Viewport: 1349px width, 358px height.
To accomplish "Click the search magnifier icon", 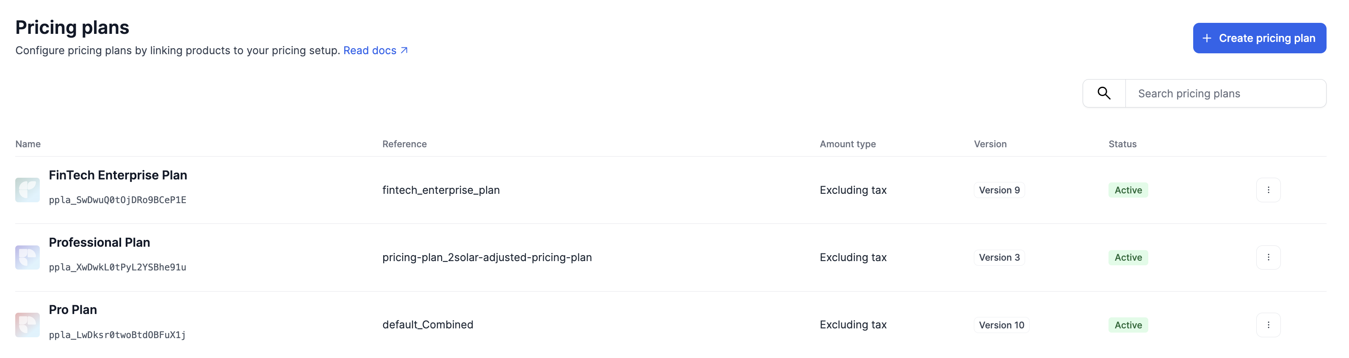I will point(1104,93).
